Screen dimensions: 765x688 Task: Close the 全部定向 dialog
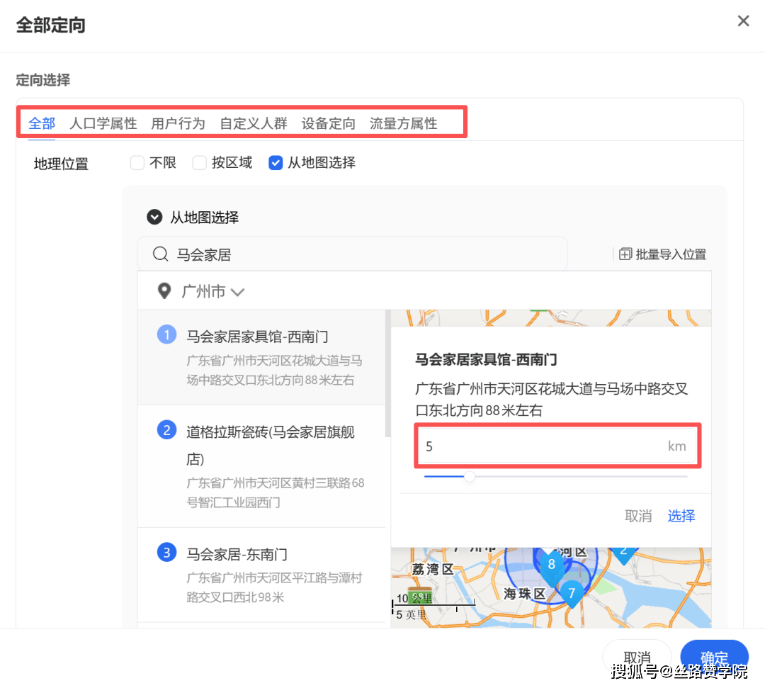pos(743,21)
